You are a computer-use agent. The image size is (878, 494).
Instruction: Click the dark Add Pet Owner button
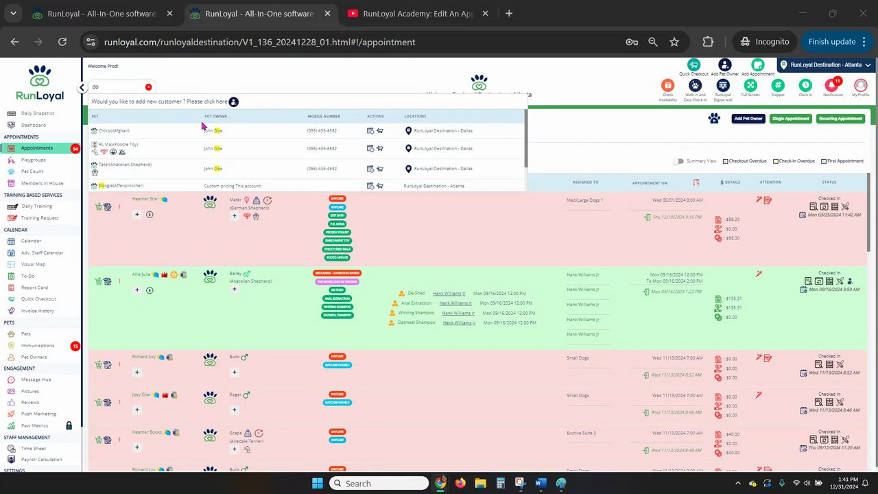pos(748,119)
